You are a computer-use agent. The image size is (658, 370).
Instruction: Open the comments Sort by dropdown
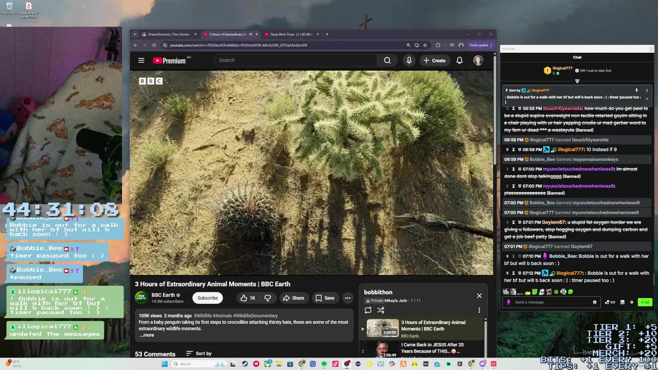pos(198,354)
